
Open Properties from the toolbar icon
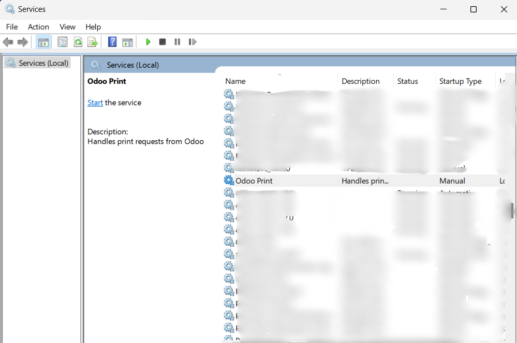63,42
